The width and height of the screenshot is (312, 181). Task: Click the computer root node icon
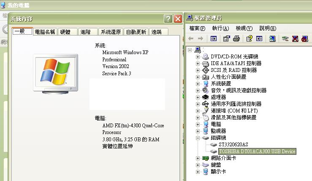198,49
